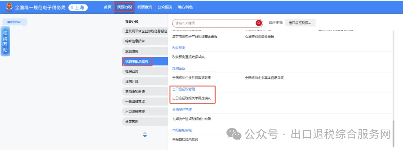
Task: Open recently used 出口应征税报... shortcut
Action: pos(300,23)
